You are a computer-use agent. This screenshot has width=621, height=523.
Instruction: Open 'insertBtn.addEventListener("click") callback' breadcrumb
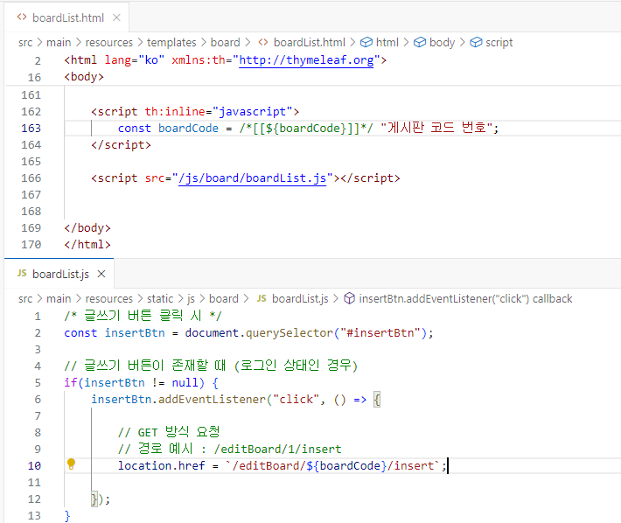click(x=465, y=298)
